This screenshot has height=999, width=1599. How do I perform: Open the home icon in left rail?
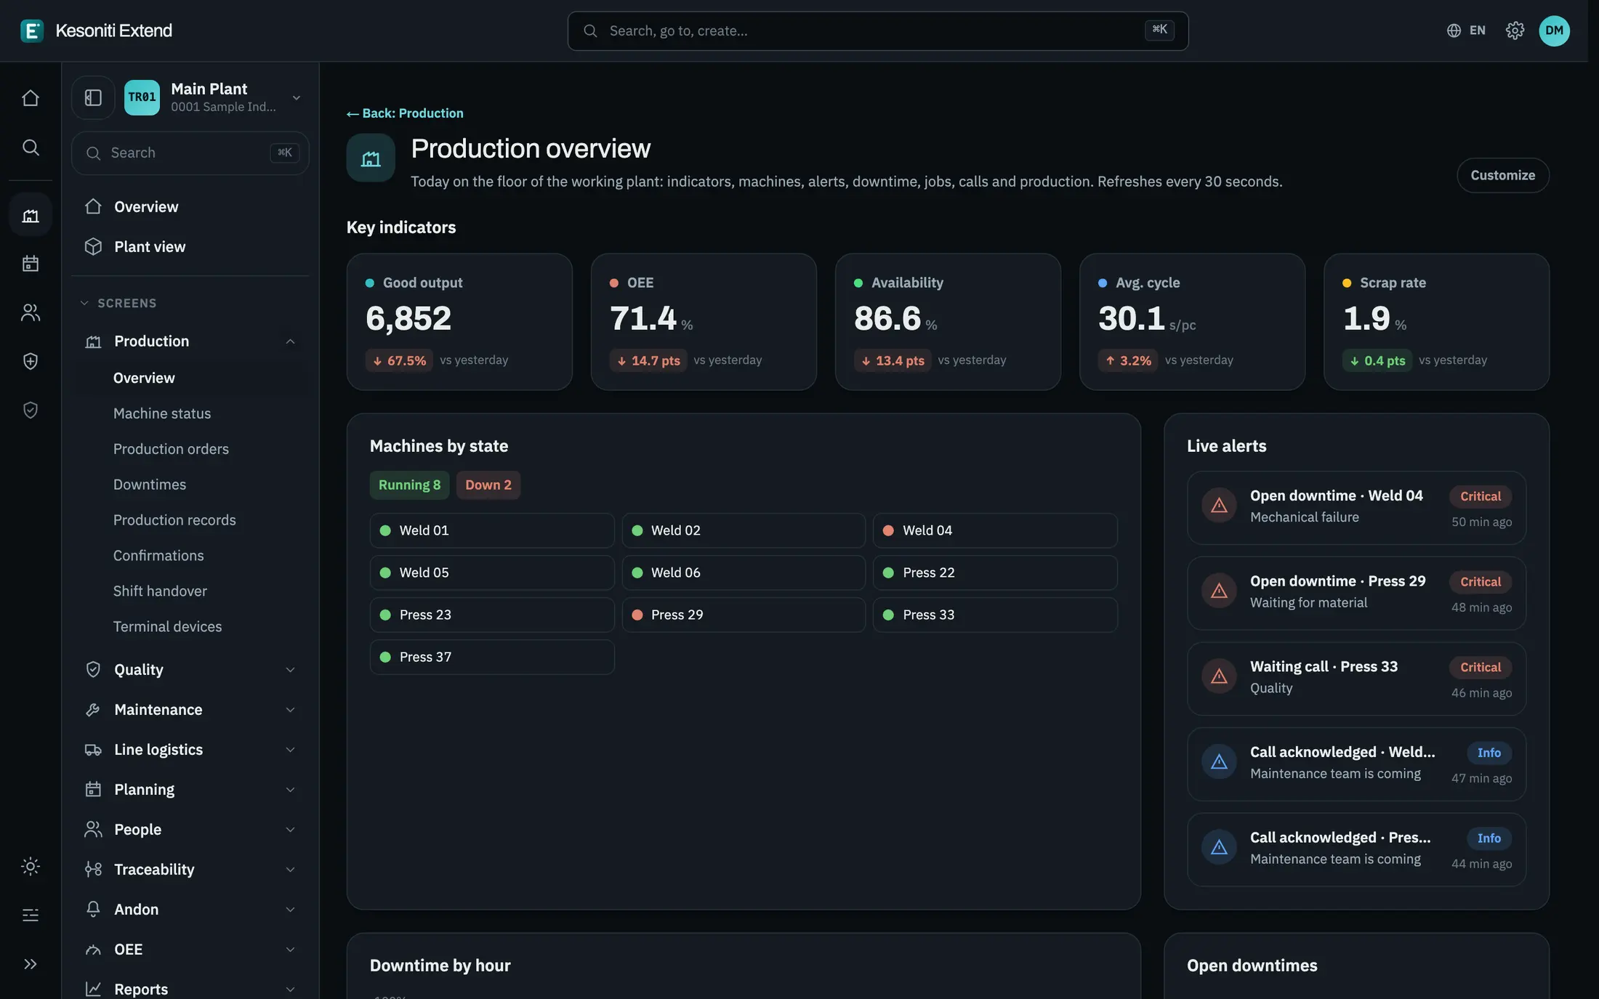tap(31, 97)
